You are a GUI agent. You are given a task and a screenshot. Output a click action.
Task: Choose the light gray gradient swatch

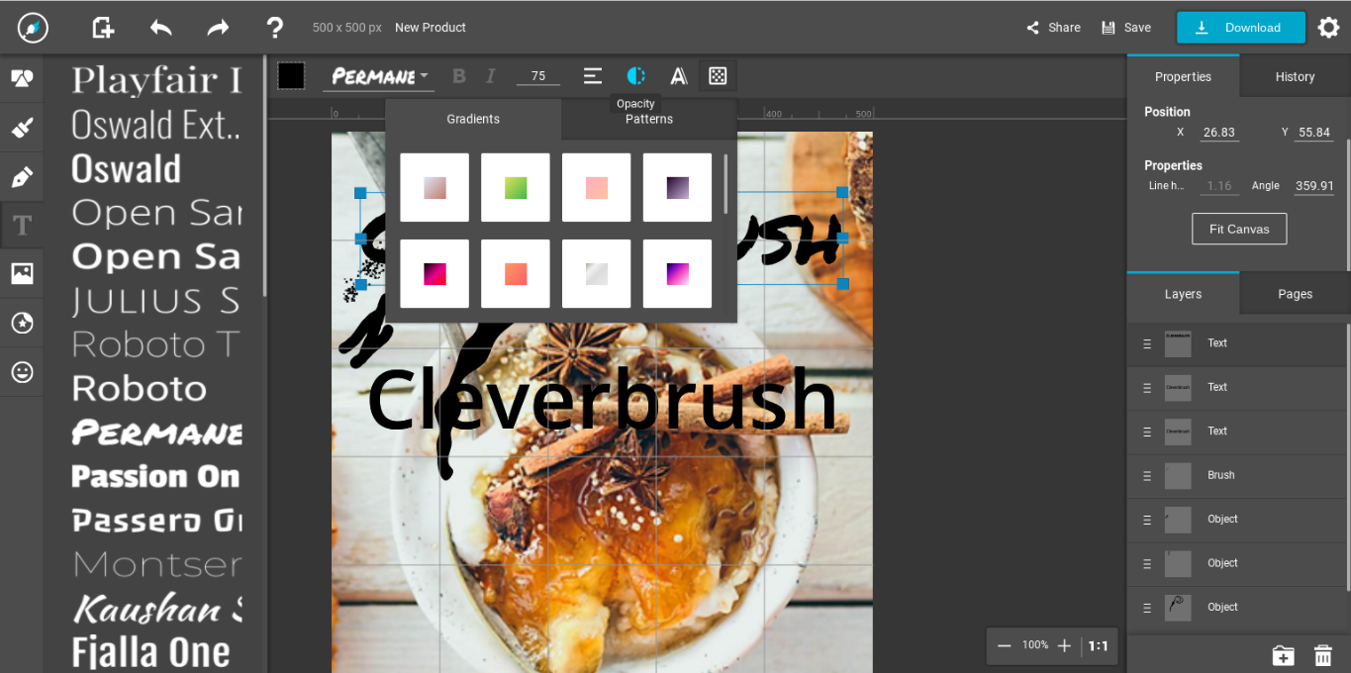click(597, 273)
